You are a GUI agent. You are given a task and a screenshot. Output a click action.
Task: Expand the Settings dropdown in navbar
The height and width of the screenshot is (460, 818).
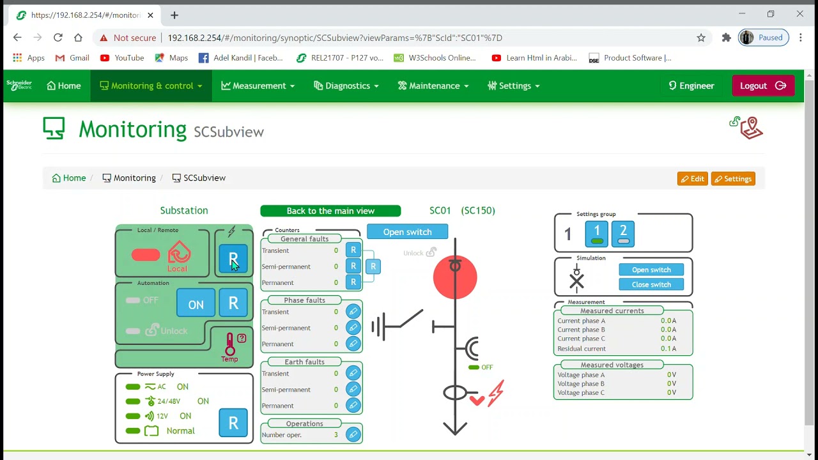point(514,86)
